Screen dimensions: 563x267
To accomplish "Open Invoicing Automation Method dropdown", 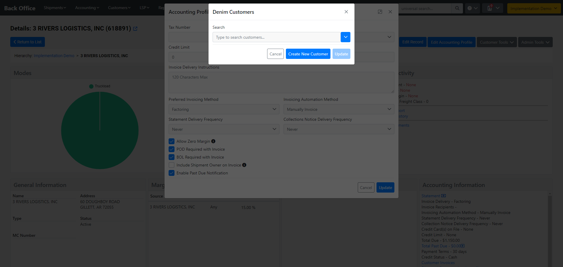I will (339, 109).
